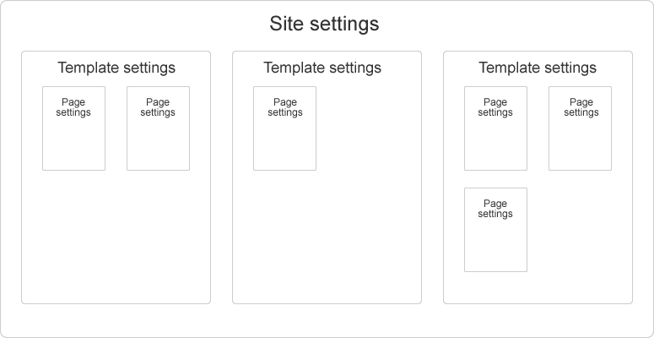Open top-left Page settings card in right template
The width and height of the screenshot is (654, 338).
tap(495, 139)
